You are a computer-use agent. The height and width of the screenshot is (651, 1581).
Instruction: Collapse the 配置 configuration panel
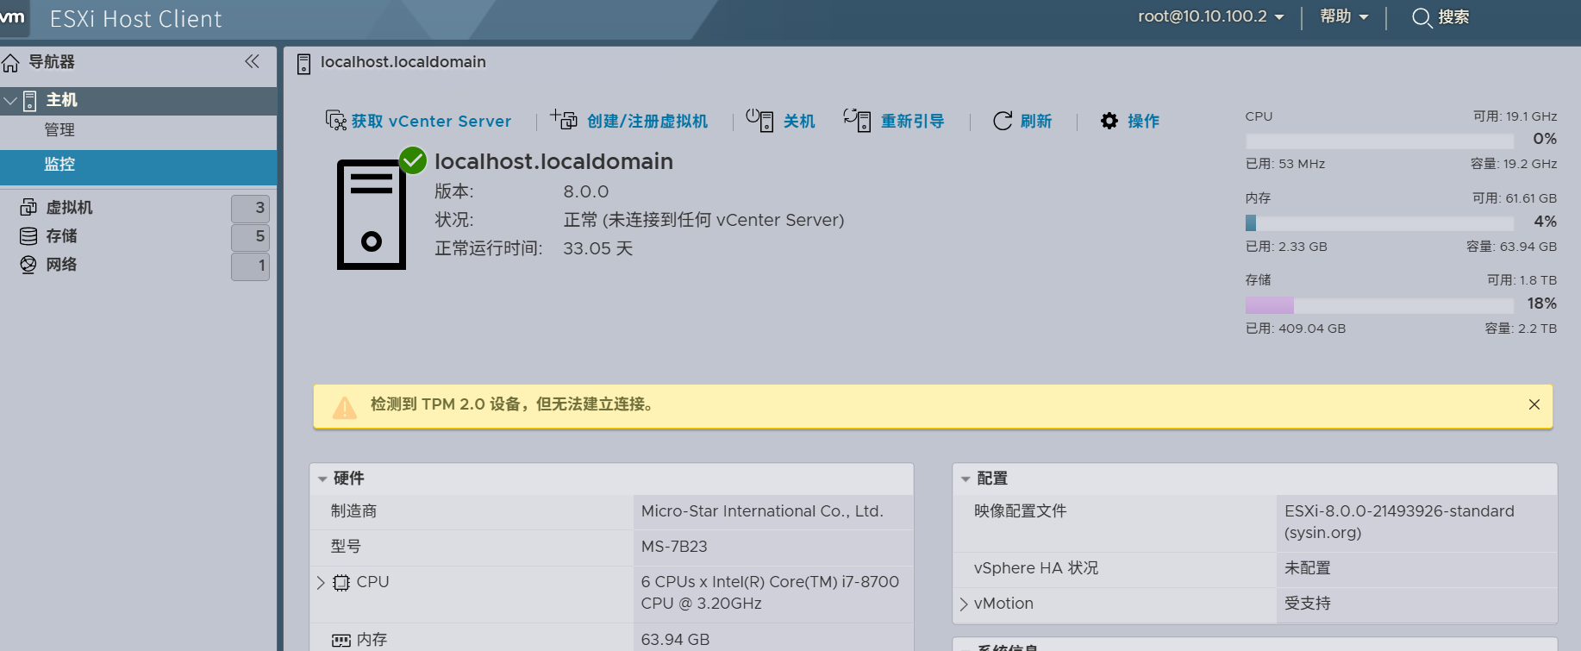pyautogui.click(x=965, y=479)
